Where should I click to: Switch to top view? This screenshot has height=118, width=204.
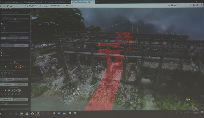[16, 94]
